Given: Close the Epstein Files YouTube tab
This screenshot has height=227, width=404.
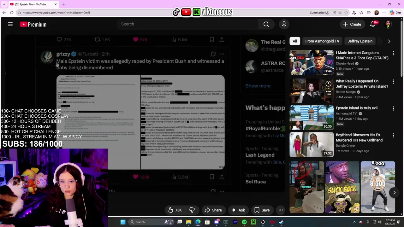Looking at the screenshot, I should [x=56, y=4].
